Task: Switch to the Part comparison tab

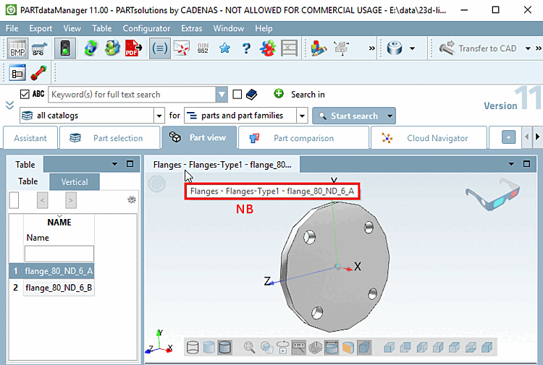Action: click(303, 138)
